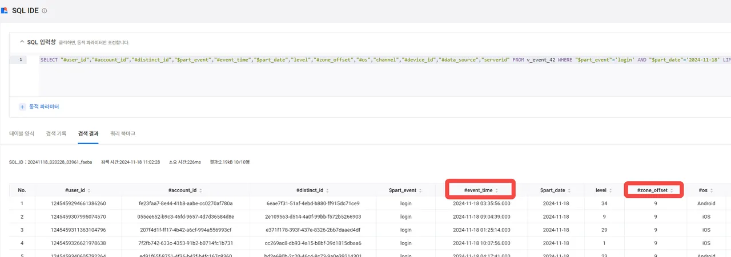
Task: Click the 결과 2.19kB 10/10행 text
Action: (230, 162)
